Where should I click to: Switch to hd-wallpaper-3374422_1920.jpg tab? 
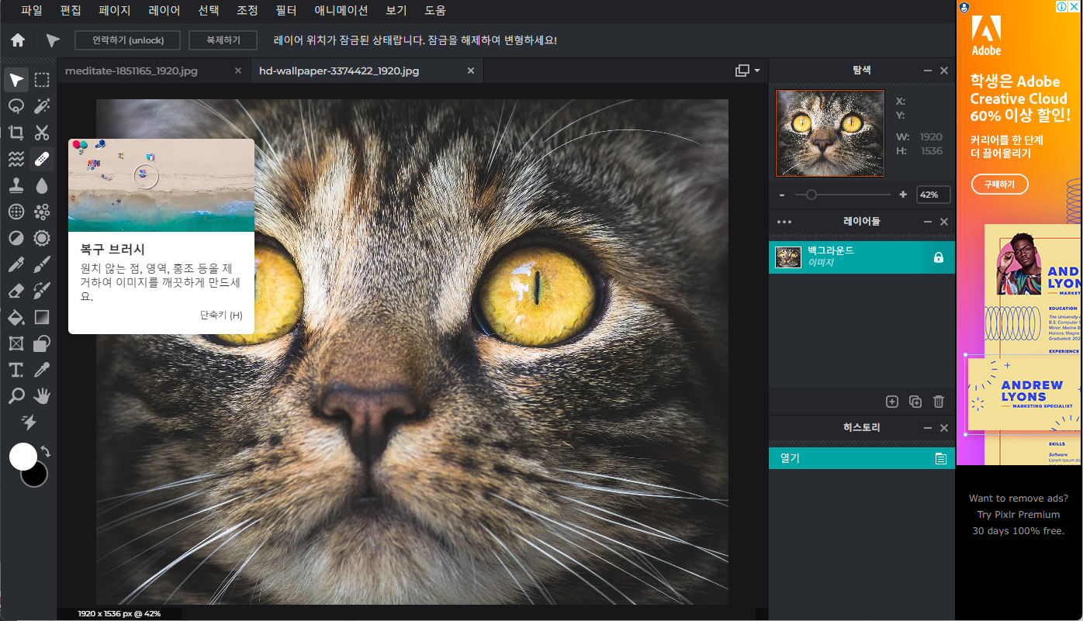coord(339,71)
